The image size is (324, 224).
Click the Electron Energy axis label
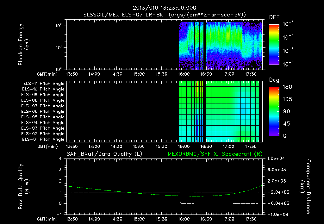point(23,44)
